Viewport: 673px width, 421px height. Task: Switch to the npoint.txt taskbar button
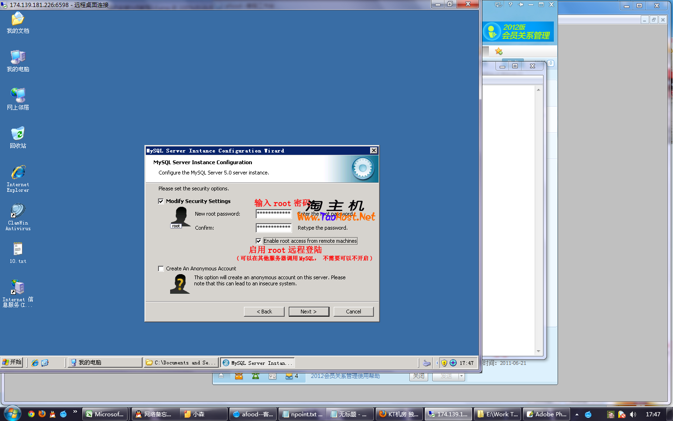(302, 414)
